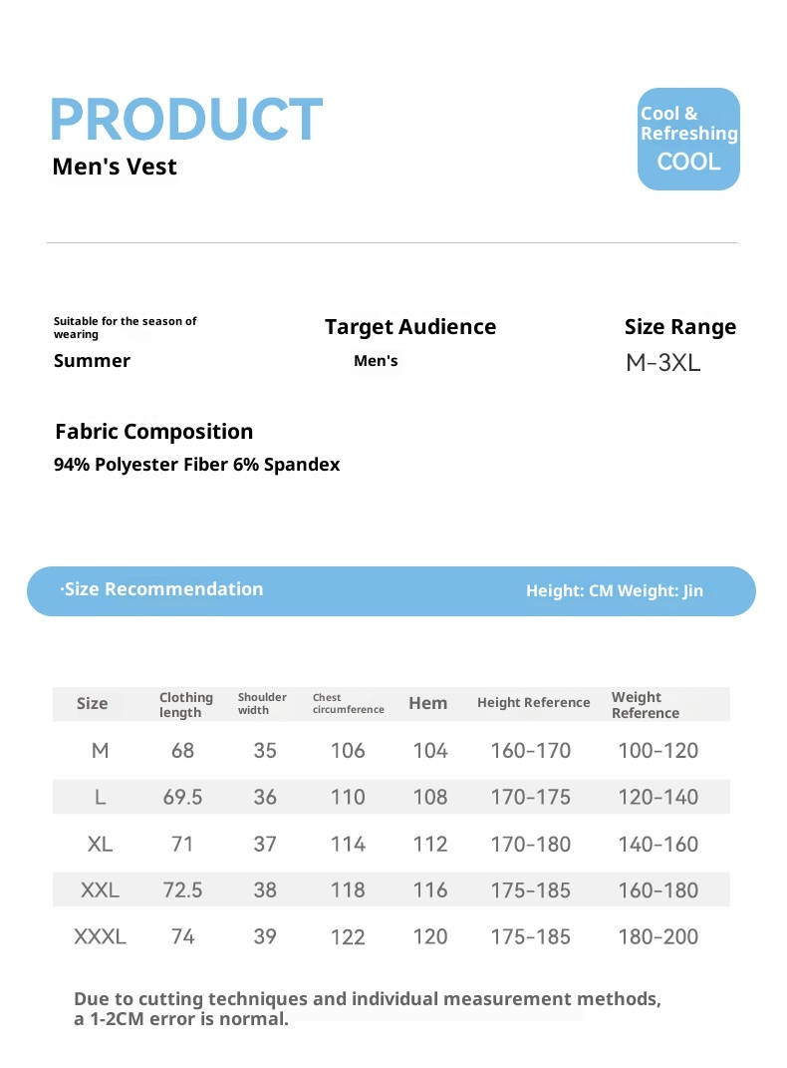Select the 180-200 weight reference cell
Image resolution: width=787 pixels, height=1068 pixels.
tap(658, 937)
